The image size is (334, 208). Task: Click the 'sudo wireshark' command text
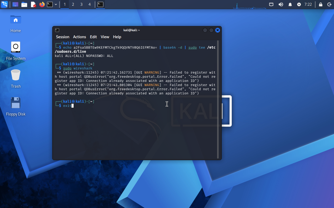(x=78, y=68)
